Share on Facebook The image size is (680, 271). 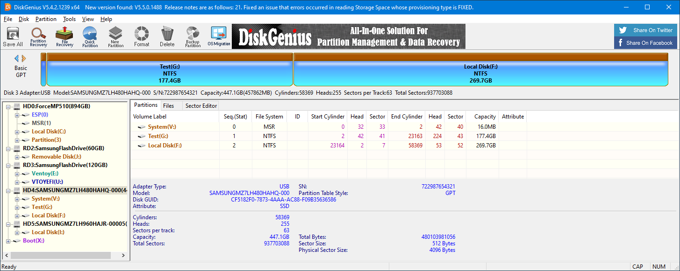[646, 43]
